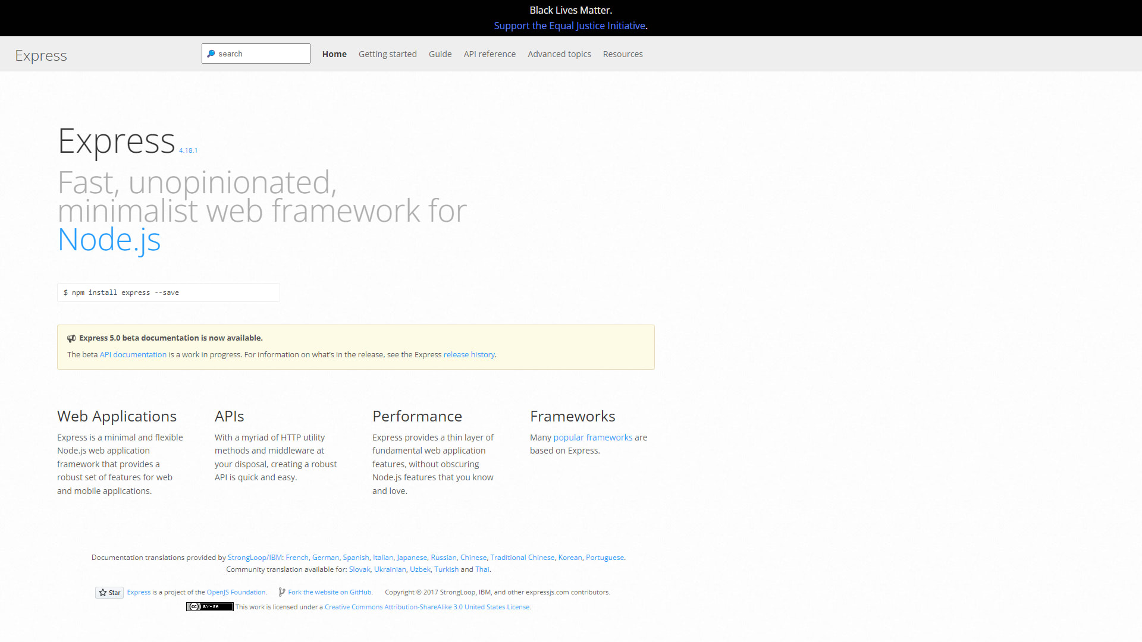The height and width of the screenshot is (642, 1142).
Task: Click the search magnifier icon
Action: click(211, 53)
